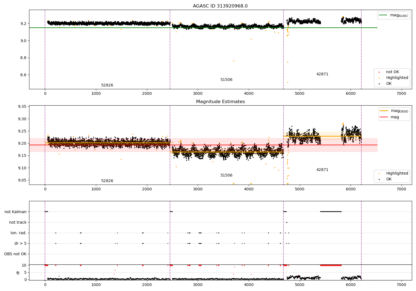Click the 9.15 y-axis tick in middle plot
Image resolution: width=416 pixels, height=291 pixels.
coord(22,156)
